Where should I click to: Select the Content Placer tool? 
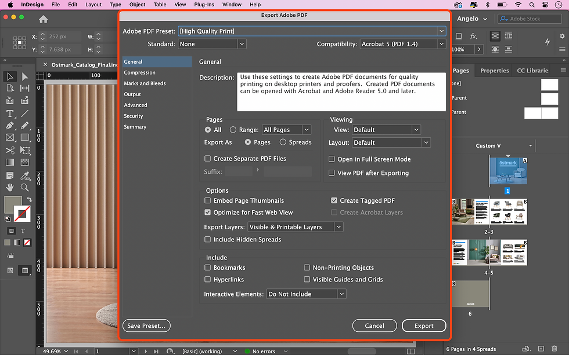(x=24, y=100)
